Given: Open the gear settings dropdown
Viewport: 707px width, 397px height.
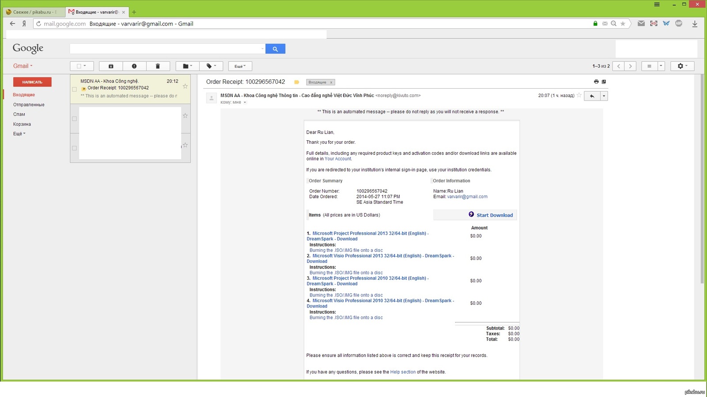Looking at the screenshot, I should (682, 66).
